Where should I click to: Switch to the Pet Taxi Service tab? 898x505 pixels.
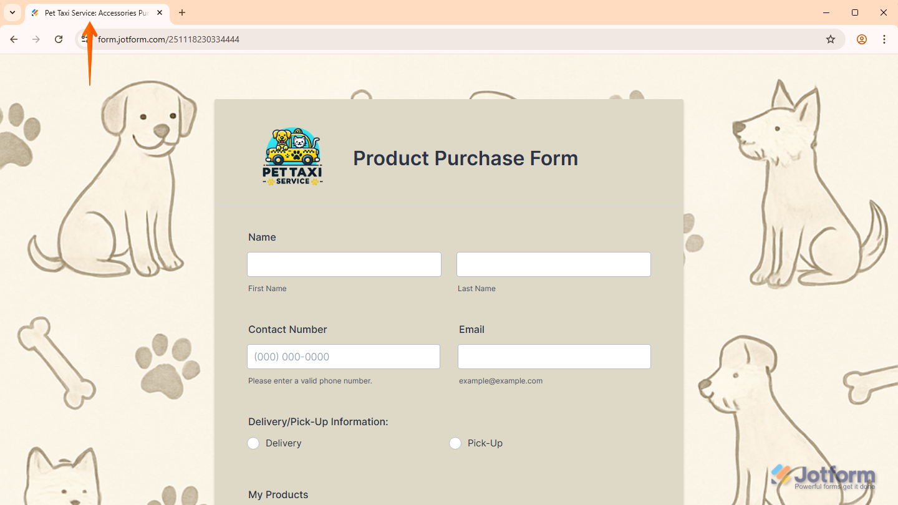tap(94, 12)
